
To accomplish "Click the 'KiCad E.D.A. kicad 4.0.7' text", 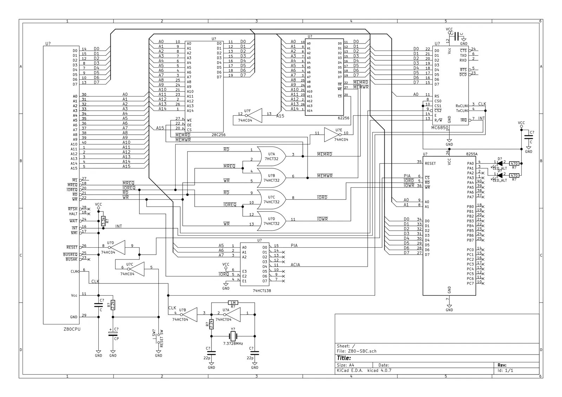I will tap(364, 370).
